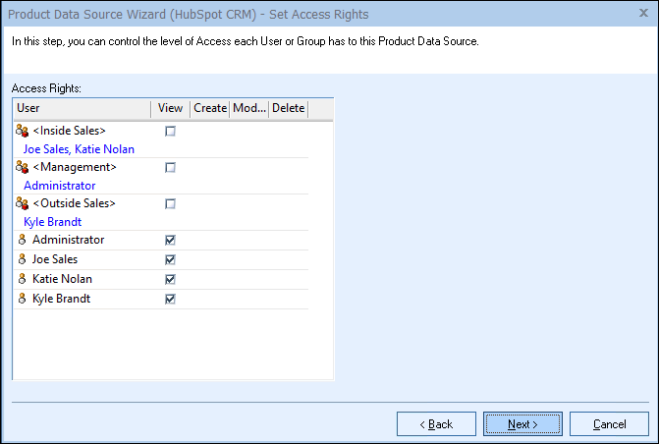Enable View access for Management group

coord(170,167)
